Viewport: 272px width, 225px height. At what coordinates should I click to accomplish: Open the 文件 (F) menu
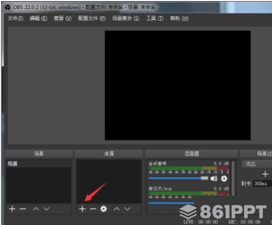[x=15, y=19]
